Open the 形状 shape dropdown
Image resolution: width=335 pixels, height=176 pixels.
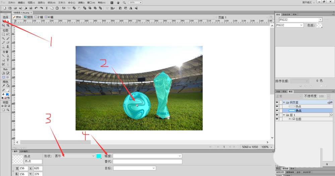coord(74,156)
